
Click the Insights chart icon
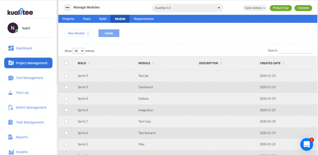[x=11, y=152]
